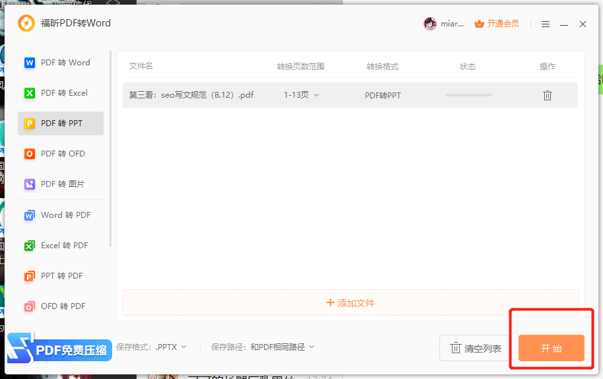Image resolution: width=603 pixels, height=379 pixels.
Task: Select the 第三看：seo写文规范（8.12）.pdf file row
Action: pyautogui.click(x=350, y=95)
